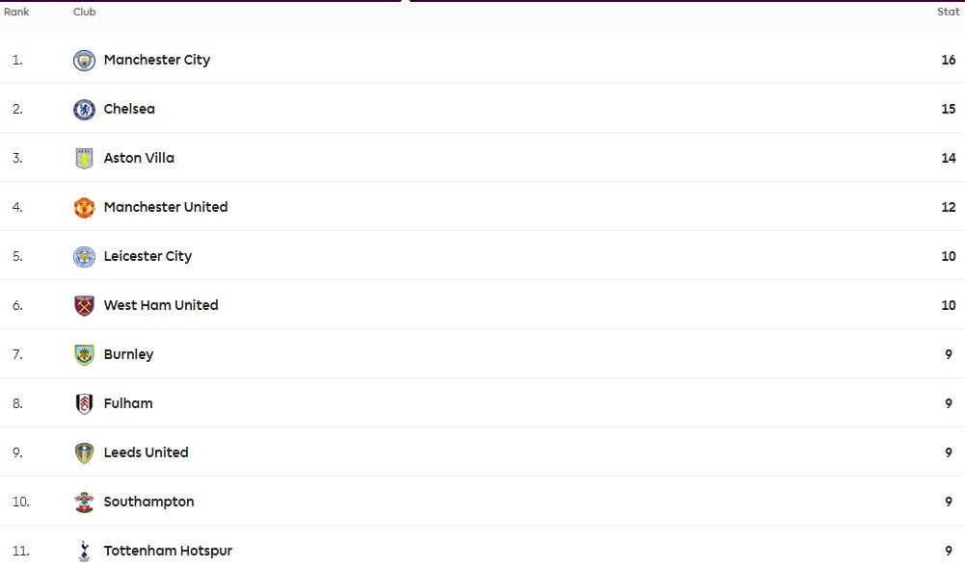Click the Southampton club crest

coord(84,503)
